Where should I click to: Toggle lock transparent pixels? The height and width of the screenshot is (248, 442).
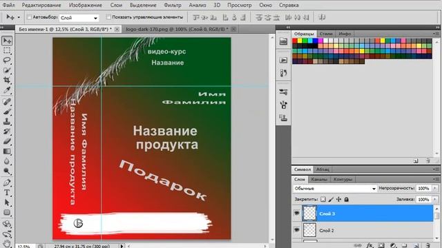pyautogui.click(x=323, y=199)
